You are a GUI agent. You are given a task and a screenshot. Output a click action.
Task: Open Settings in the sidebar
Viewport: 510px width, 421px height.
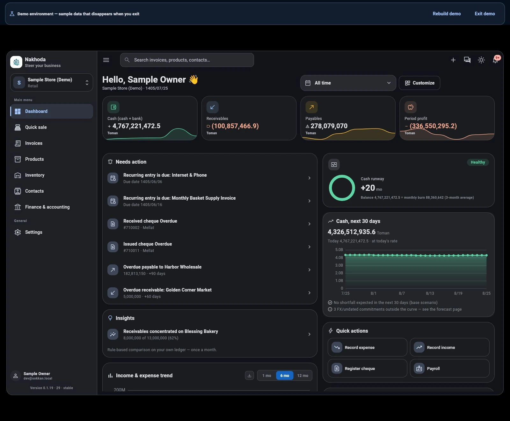pyautogui.click(x=52, y=232)
